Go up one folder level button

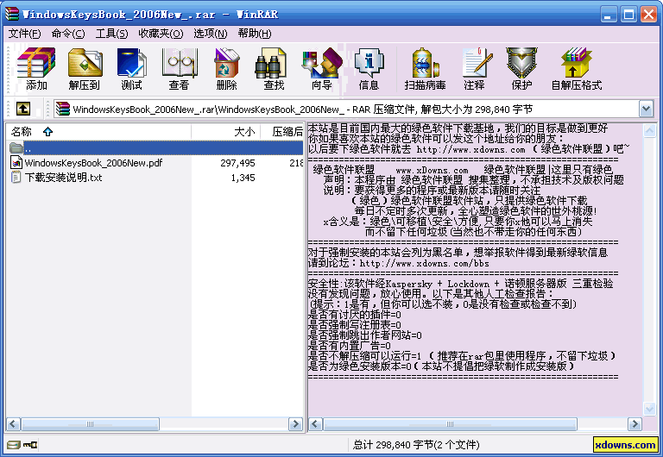tap(23, 109)
